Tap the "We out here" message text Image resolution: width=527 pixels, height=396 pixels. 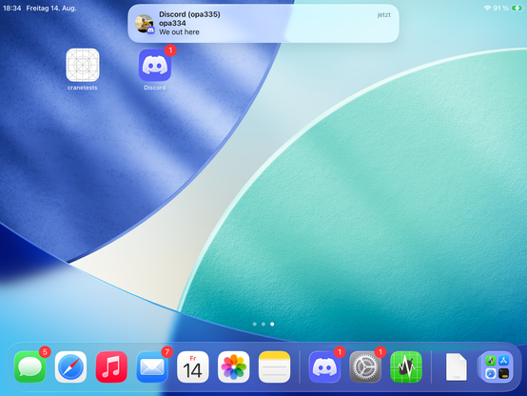point(179,32)
